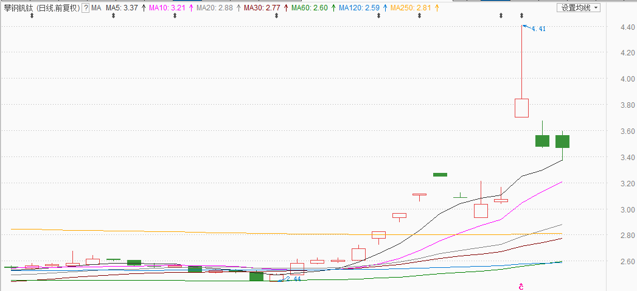This screenshot has height=291, width=637.
Task: Click the magenta marker icon at chart bottom
Action: 521,286
